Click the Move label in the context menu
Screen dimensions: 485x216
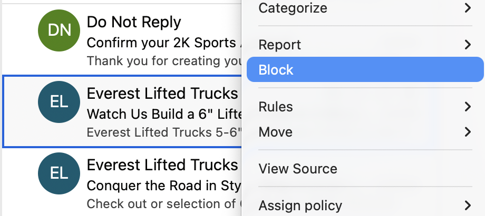pos(275,132)
